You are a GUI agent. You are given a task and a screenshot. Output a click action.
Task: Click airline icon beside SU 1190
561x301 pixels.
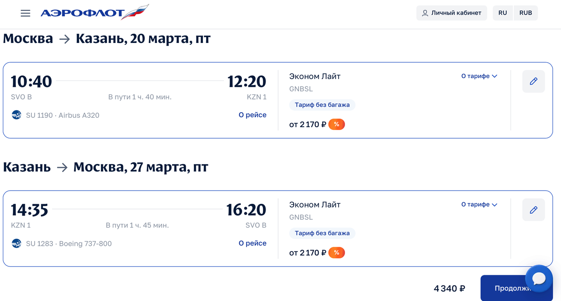(x=16, y=115)
